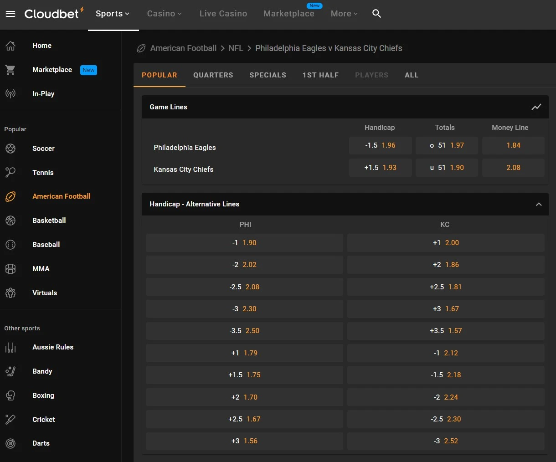Open Home in sidebar
The width and height of the screenshot is (556, 462).
(42, 46)
